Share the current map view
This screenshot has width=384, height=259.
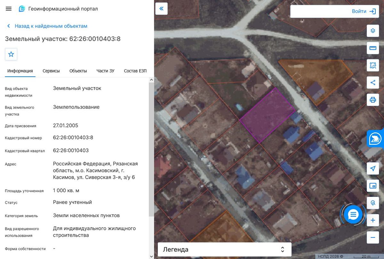click(373, 82)
